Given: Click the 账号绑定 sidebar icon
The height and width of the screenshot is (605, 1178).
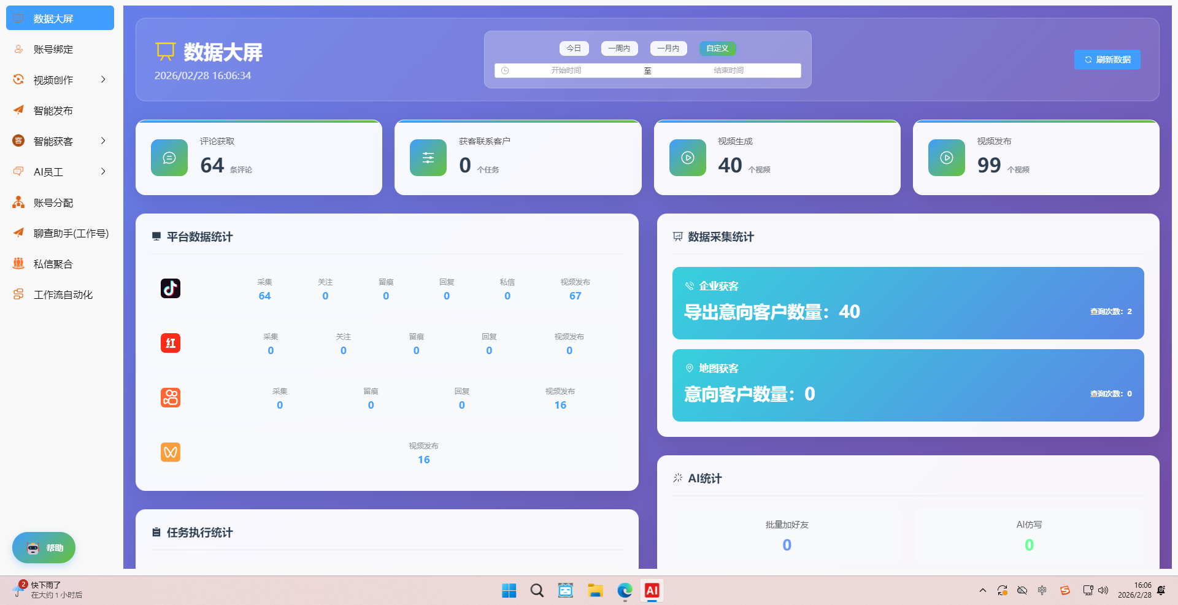Looking at the screenshot, I should coord(18,49).
